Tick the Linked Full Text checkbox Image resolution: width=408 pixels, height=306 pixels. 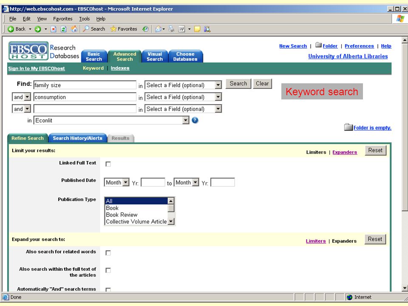[x=108, y=164]
